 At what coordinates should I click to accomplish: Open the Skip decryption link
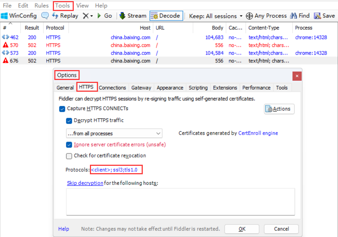tap(85, 183)
